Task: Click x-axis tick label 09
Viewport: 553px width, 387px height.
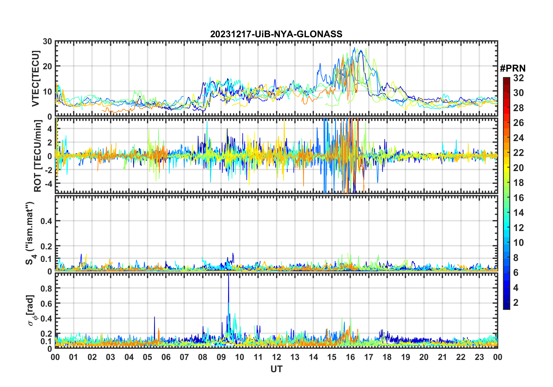Action: [221, 357]
